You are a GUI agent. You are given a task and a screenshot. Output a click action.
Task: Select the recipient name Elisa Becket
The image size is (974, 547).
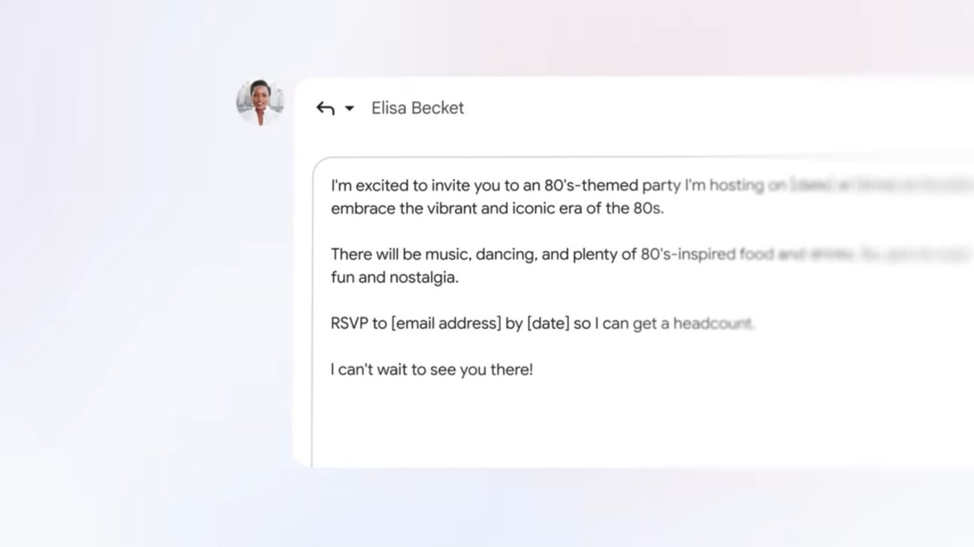tap(417, 108)
